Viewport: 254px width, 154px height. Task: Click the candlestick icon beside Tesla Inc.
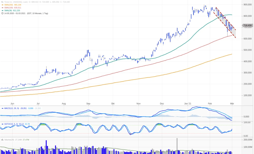(x=2, y=2)
